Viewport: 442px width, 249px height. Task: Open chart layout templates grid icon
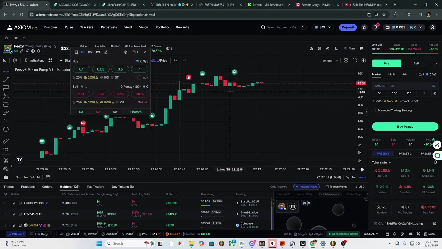pyautogui.click(x=50, y=61)
